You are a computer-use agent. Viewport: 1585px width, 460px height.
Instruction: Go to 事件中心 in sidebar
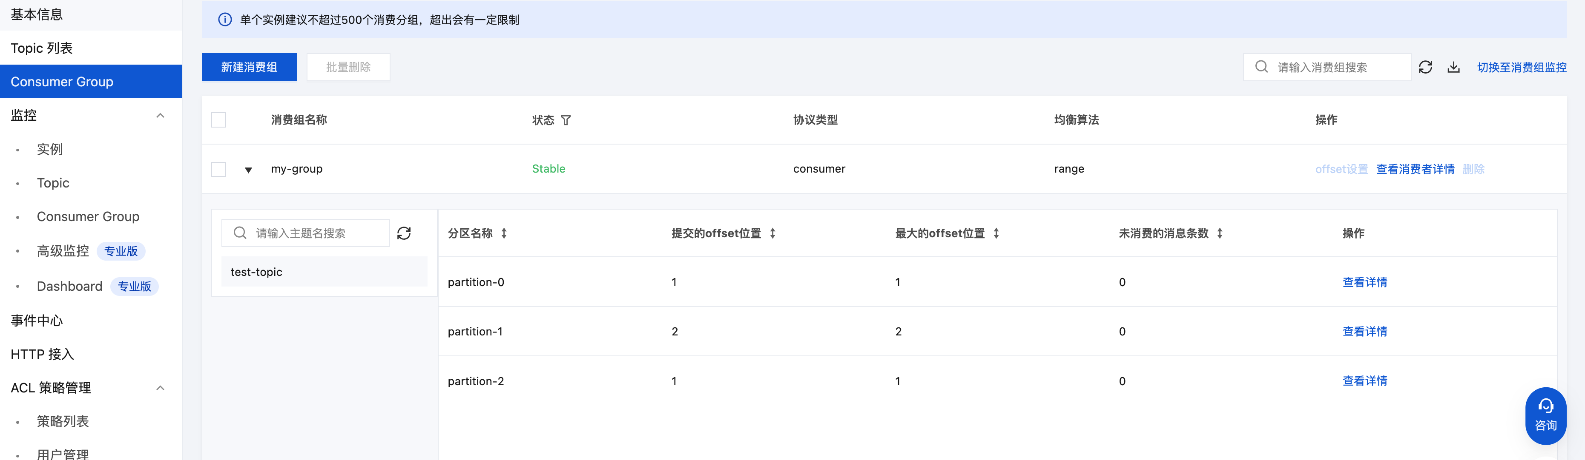pos(37,321)
